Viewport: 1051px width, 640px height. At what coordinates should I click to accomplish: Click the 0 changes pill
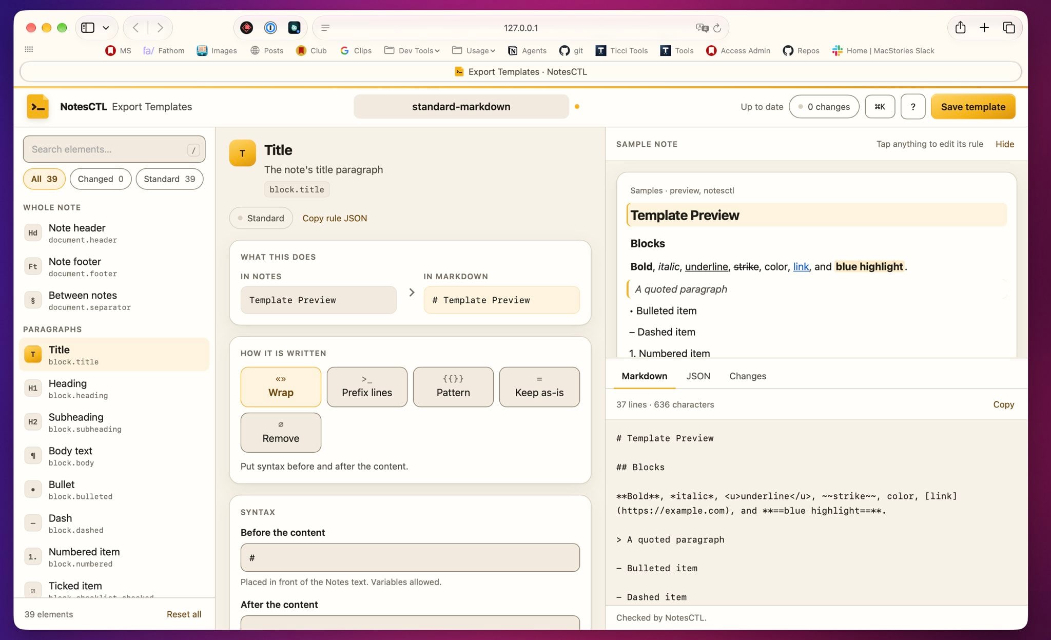coord(824,107)
